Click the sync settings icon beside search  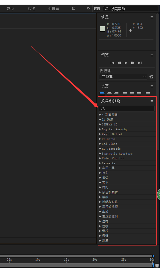pos(97,9)
